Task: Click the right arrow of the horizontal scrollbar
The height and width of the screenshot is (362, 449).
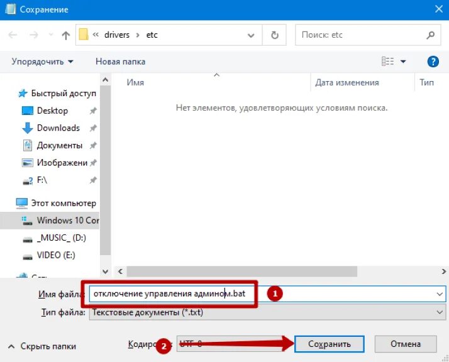Action: click(x=443, y=271)
